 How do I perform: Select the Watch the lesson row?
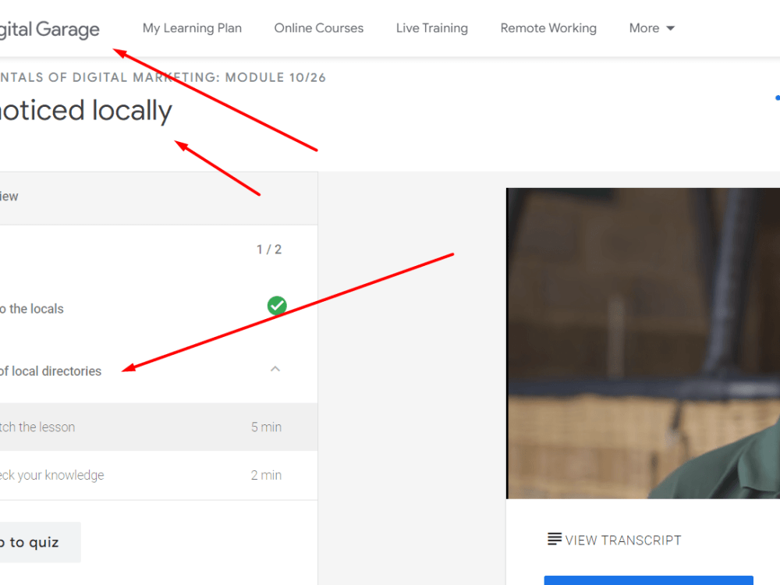pyautogui.click(x=158, y=427)
